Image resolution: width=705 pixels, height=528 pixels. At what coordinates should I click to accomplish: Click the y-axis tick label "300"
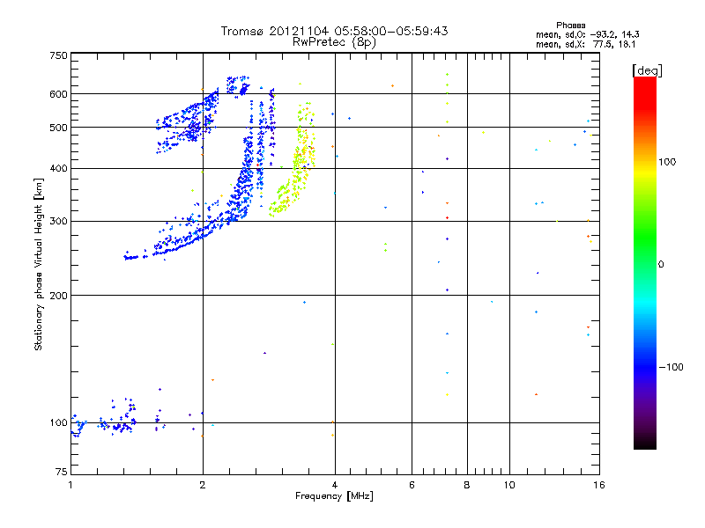58,222
